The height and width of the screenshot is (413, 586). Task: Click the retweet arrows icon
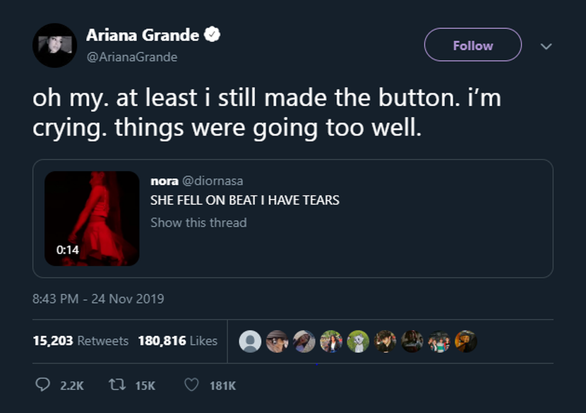pos(116,385)
